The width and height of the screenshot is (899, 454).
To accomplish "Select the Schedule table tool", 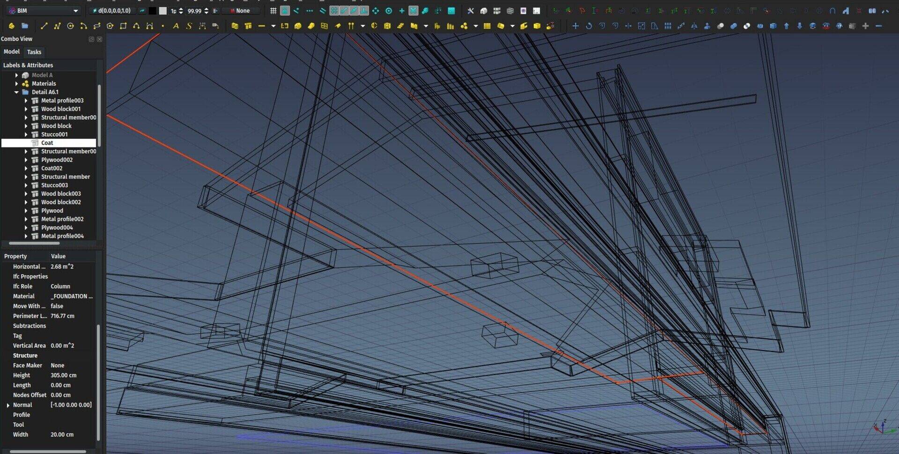I will (x=487, y=26).
